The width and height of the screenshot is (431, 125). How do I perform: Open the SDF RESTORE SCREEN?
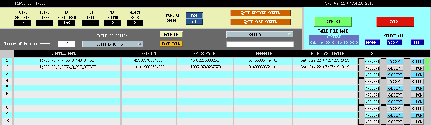coord(260,13)
